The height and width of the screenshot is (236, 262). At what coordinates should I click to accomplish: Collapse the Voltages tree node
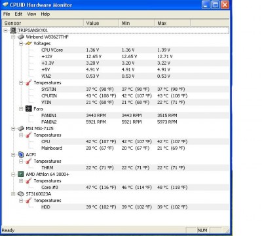pyautogui.click(x=21, y=44)
